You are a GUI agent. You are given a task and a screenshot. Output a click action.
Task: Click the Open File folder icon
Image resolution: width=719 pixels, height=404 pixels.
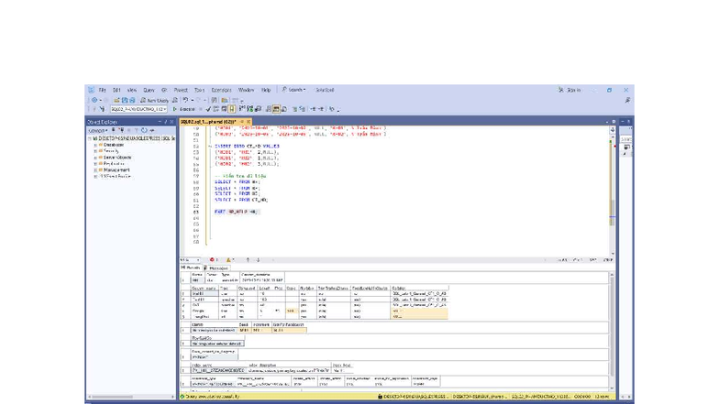coord(116,101)
